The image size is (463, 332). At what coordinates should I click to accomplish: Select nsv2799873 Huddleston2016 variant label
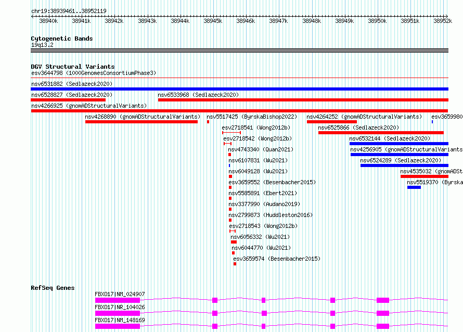(271, 215)
